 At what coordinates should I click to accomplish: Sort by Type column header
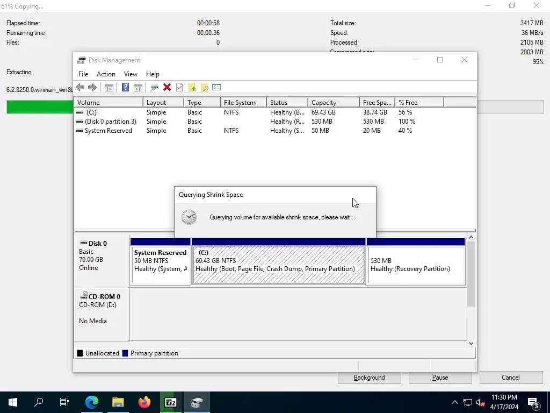(x=202, y=103)
